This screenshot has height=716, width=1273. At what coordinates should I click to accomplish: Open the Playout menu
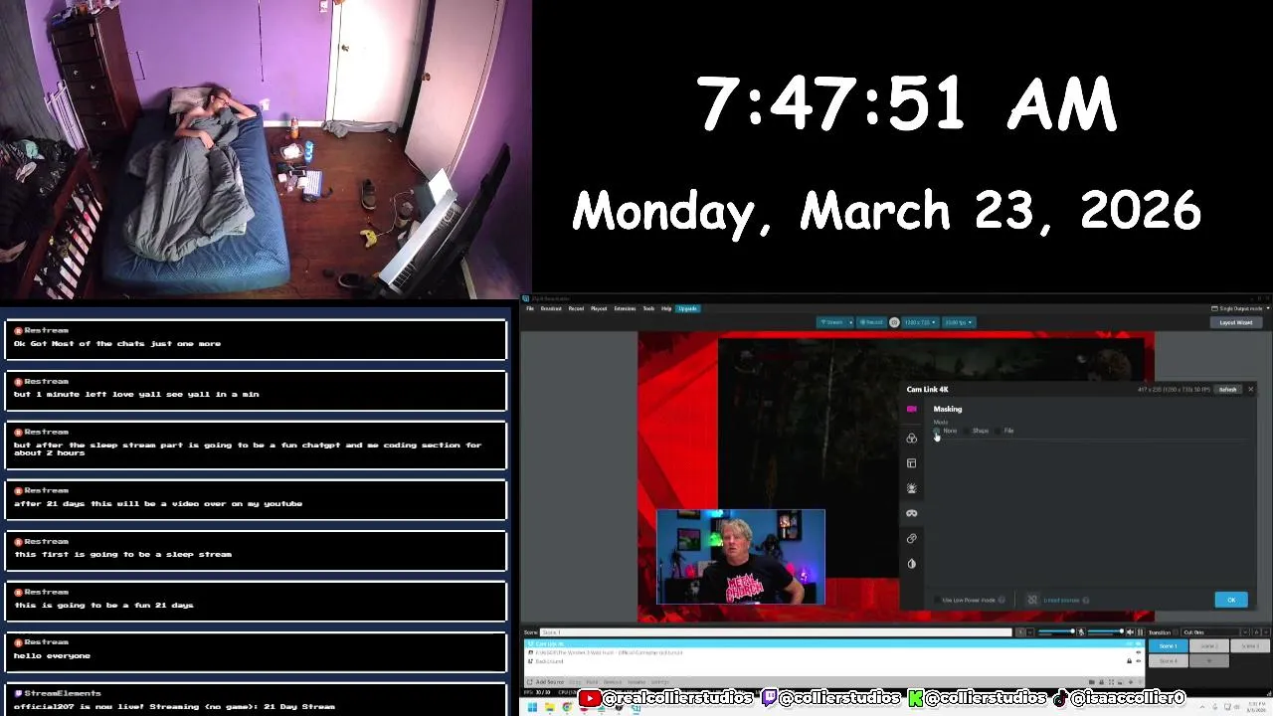pos(599,308)
